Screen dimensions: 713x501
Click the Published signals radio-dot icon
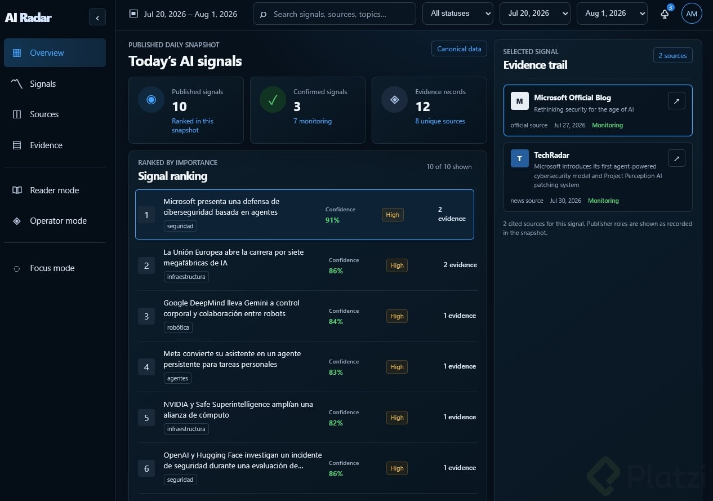click(151, 100)
